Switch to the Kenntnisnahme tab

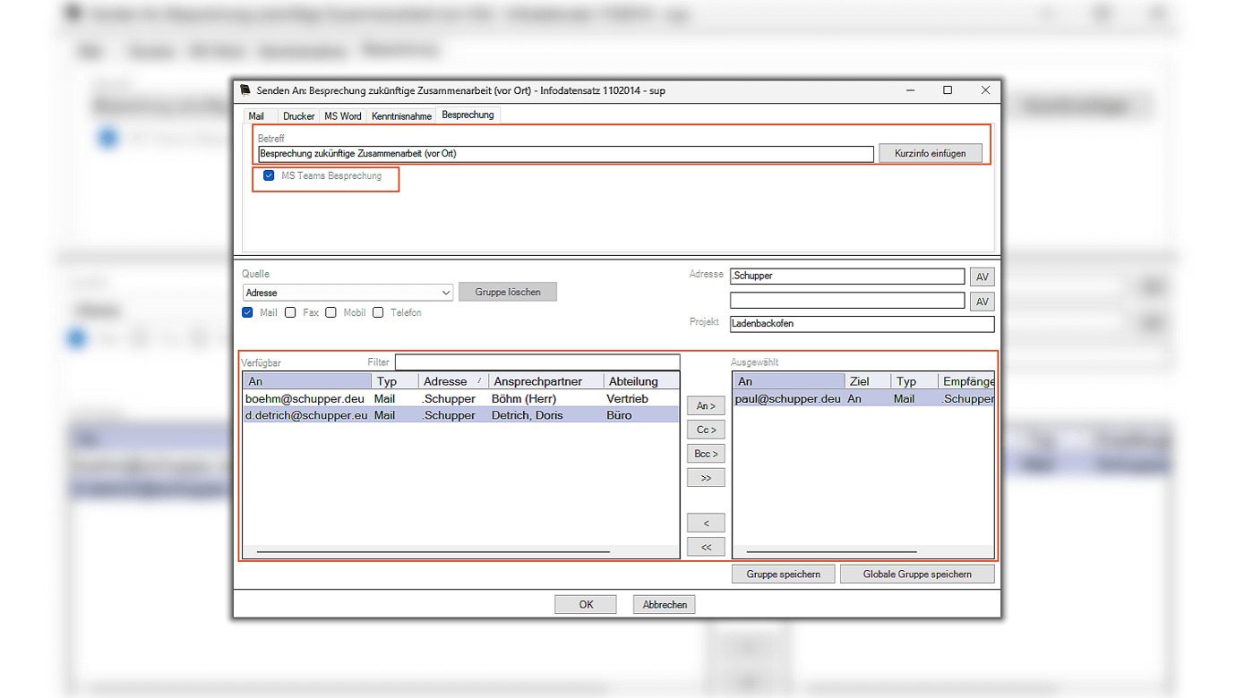[401, 116]
